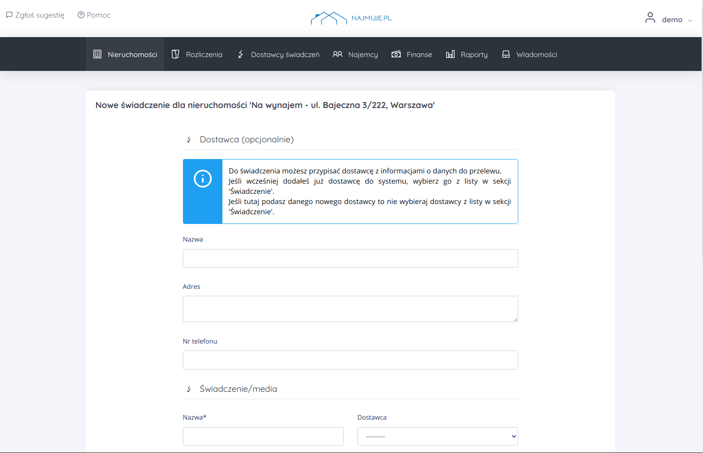Click the user profile avatar icon

pos(650,18)
